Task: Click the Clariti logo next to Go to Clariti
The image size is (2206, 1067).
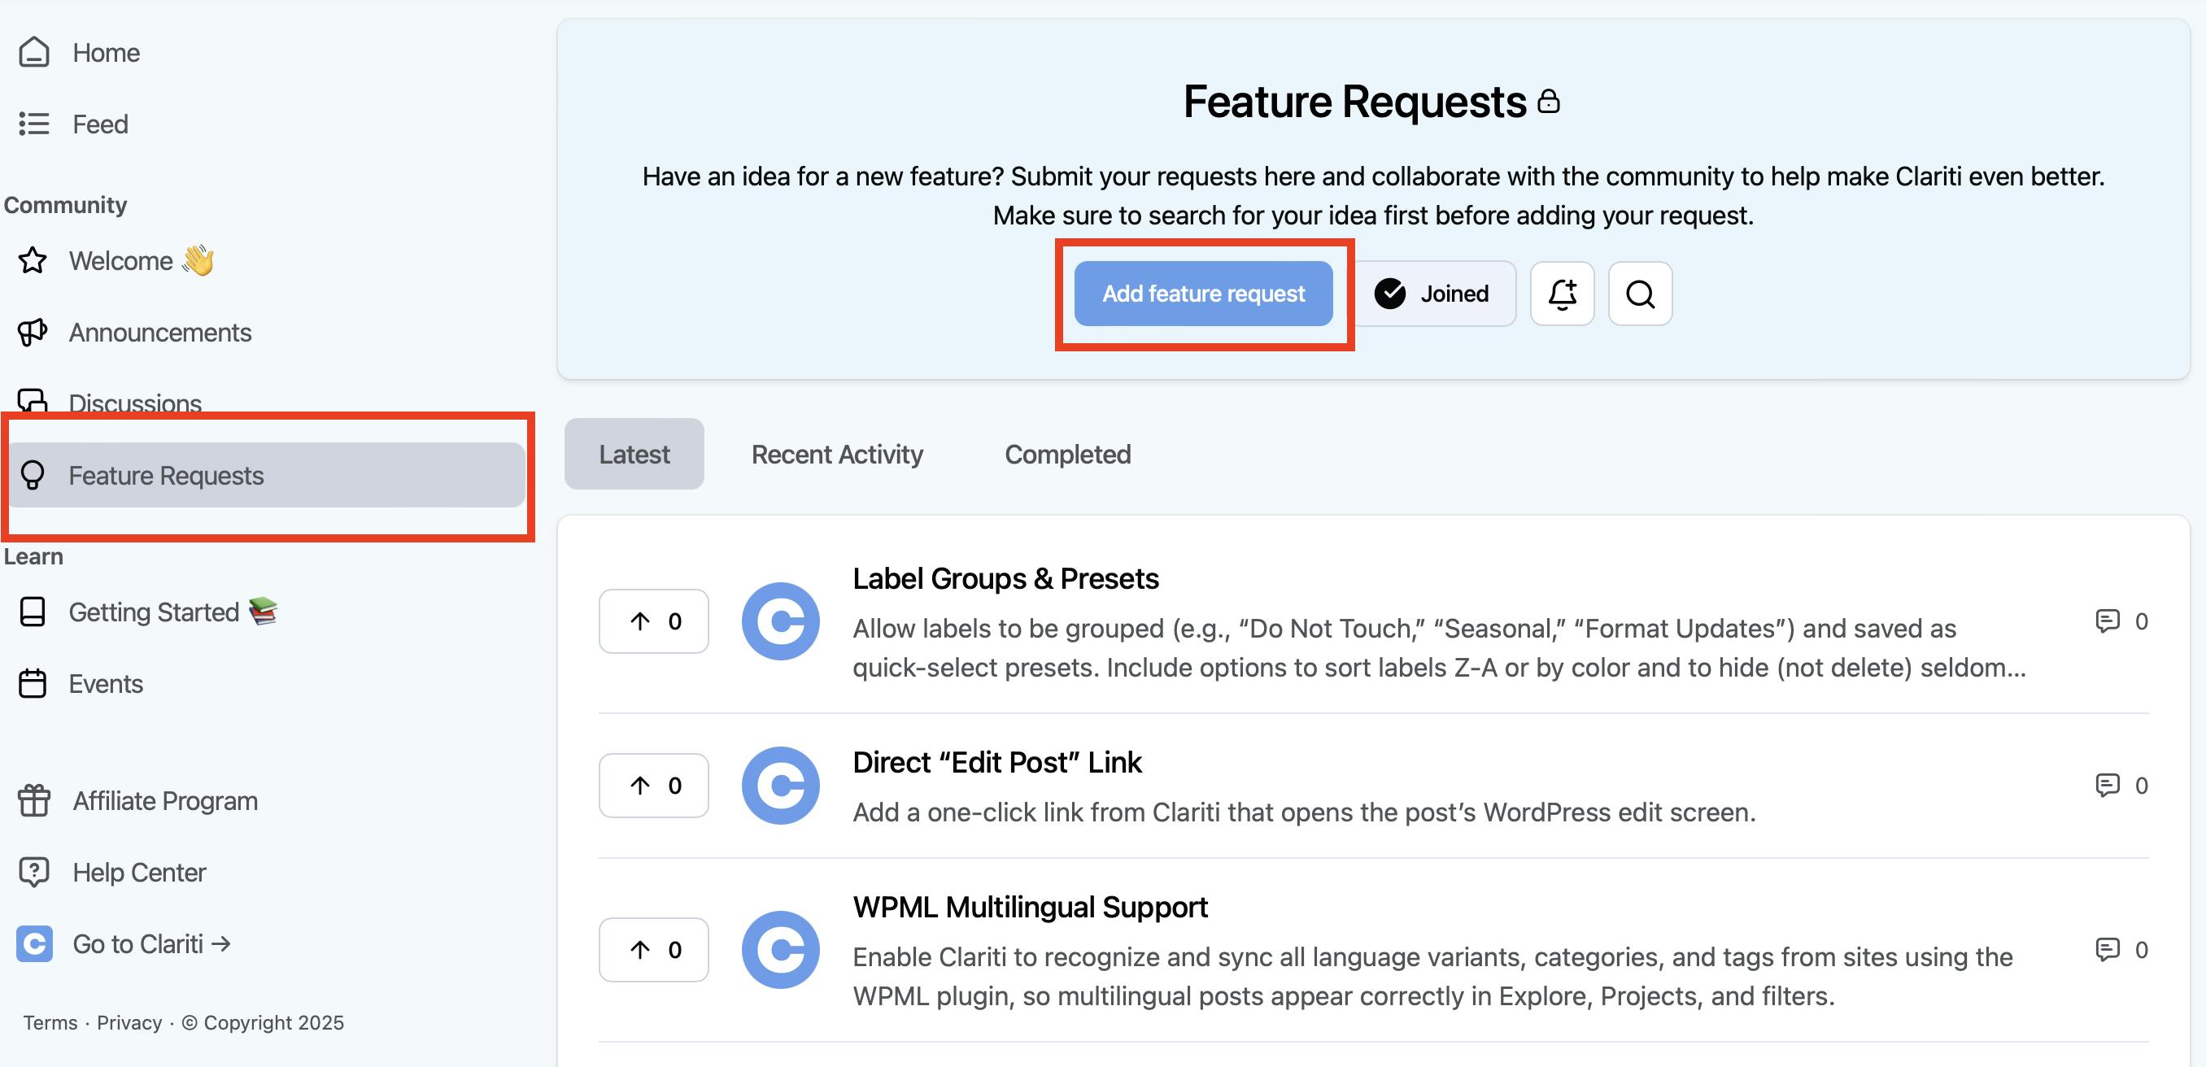Action: (34, 943)
